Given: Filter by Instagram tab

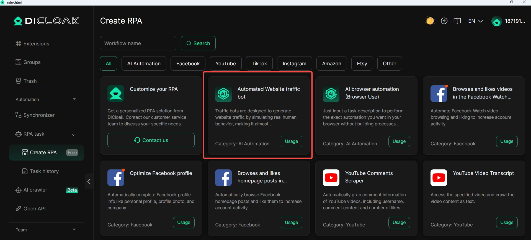Looking at the screenshot, I should tap(295, 63).
